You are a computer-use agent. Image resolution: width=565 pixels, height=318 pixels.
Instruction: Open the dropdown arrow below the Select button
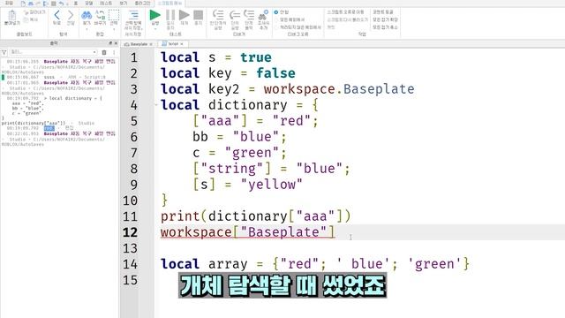(114, 29)
